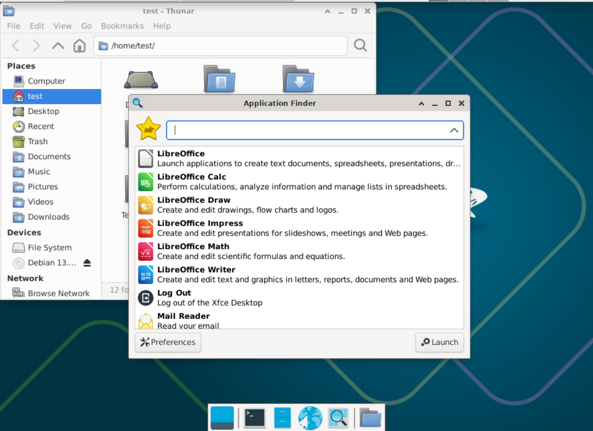This screenshot has height=431, width=593.
Task: Click the Back arrow in Thunar toolbar
Action: click(16, 46)
